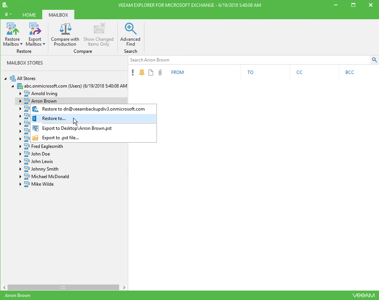This screenshot has height=300, width=379.
Task: Click horizontal scrollbar thumb in tree pane
Action: pos(63,287)
